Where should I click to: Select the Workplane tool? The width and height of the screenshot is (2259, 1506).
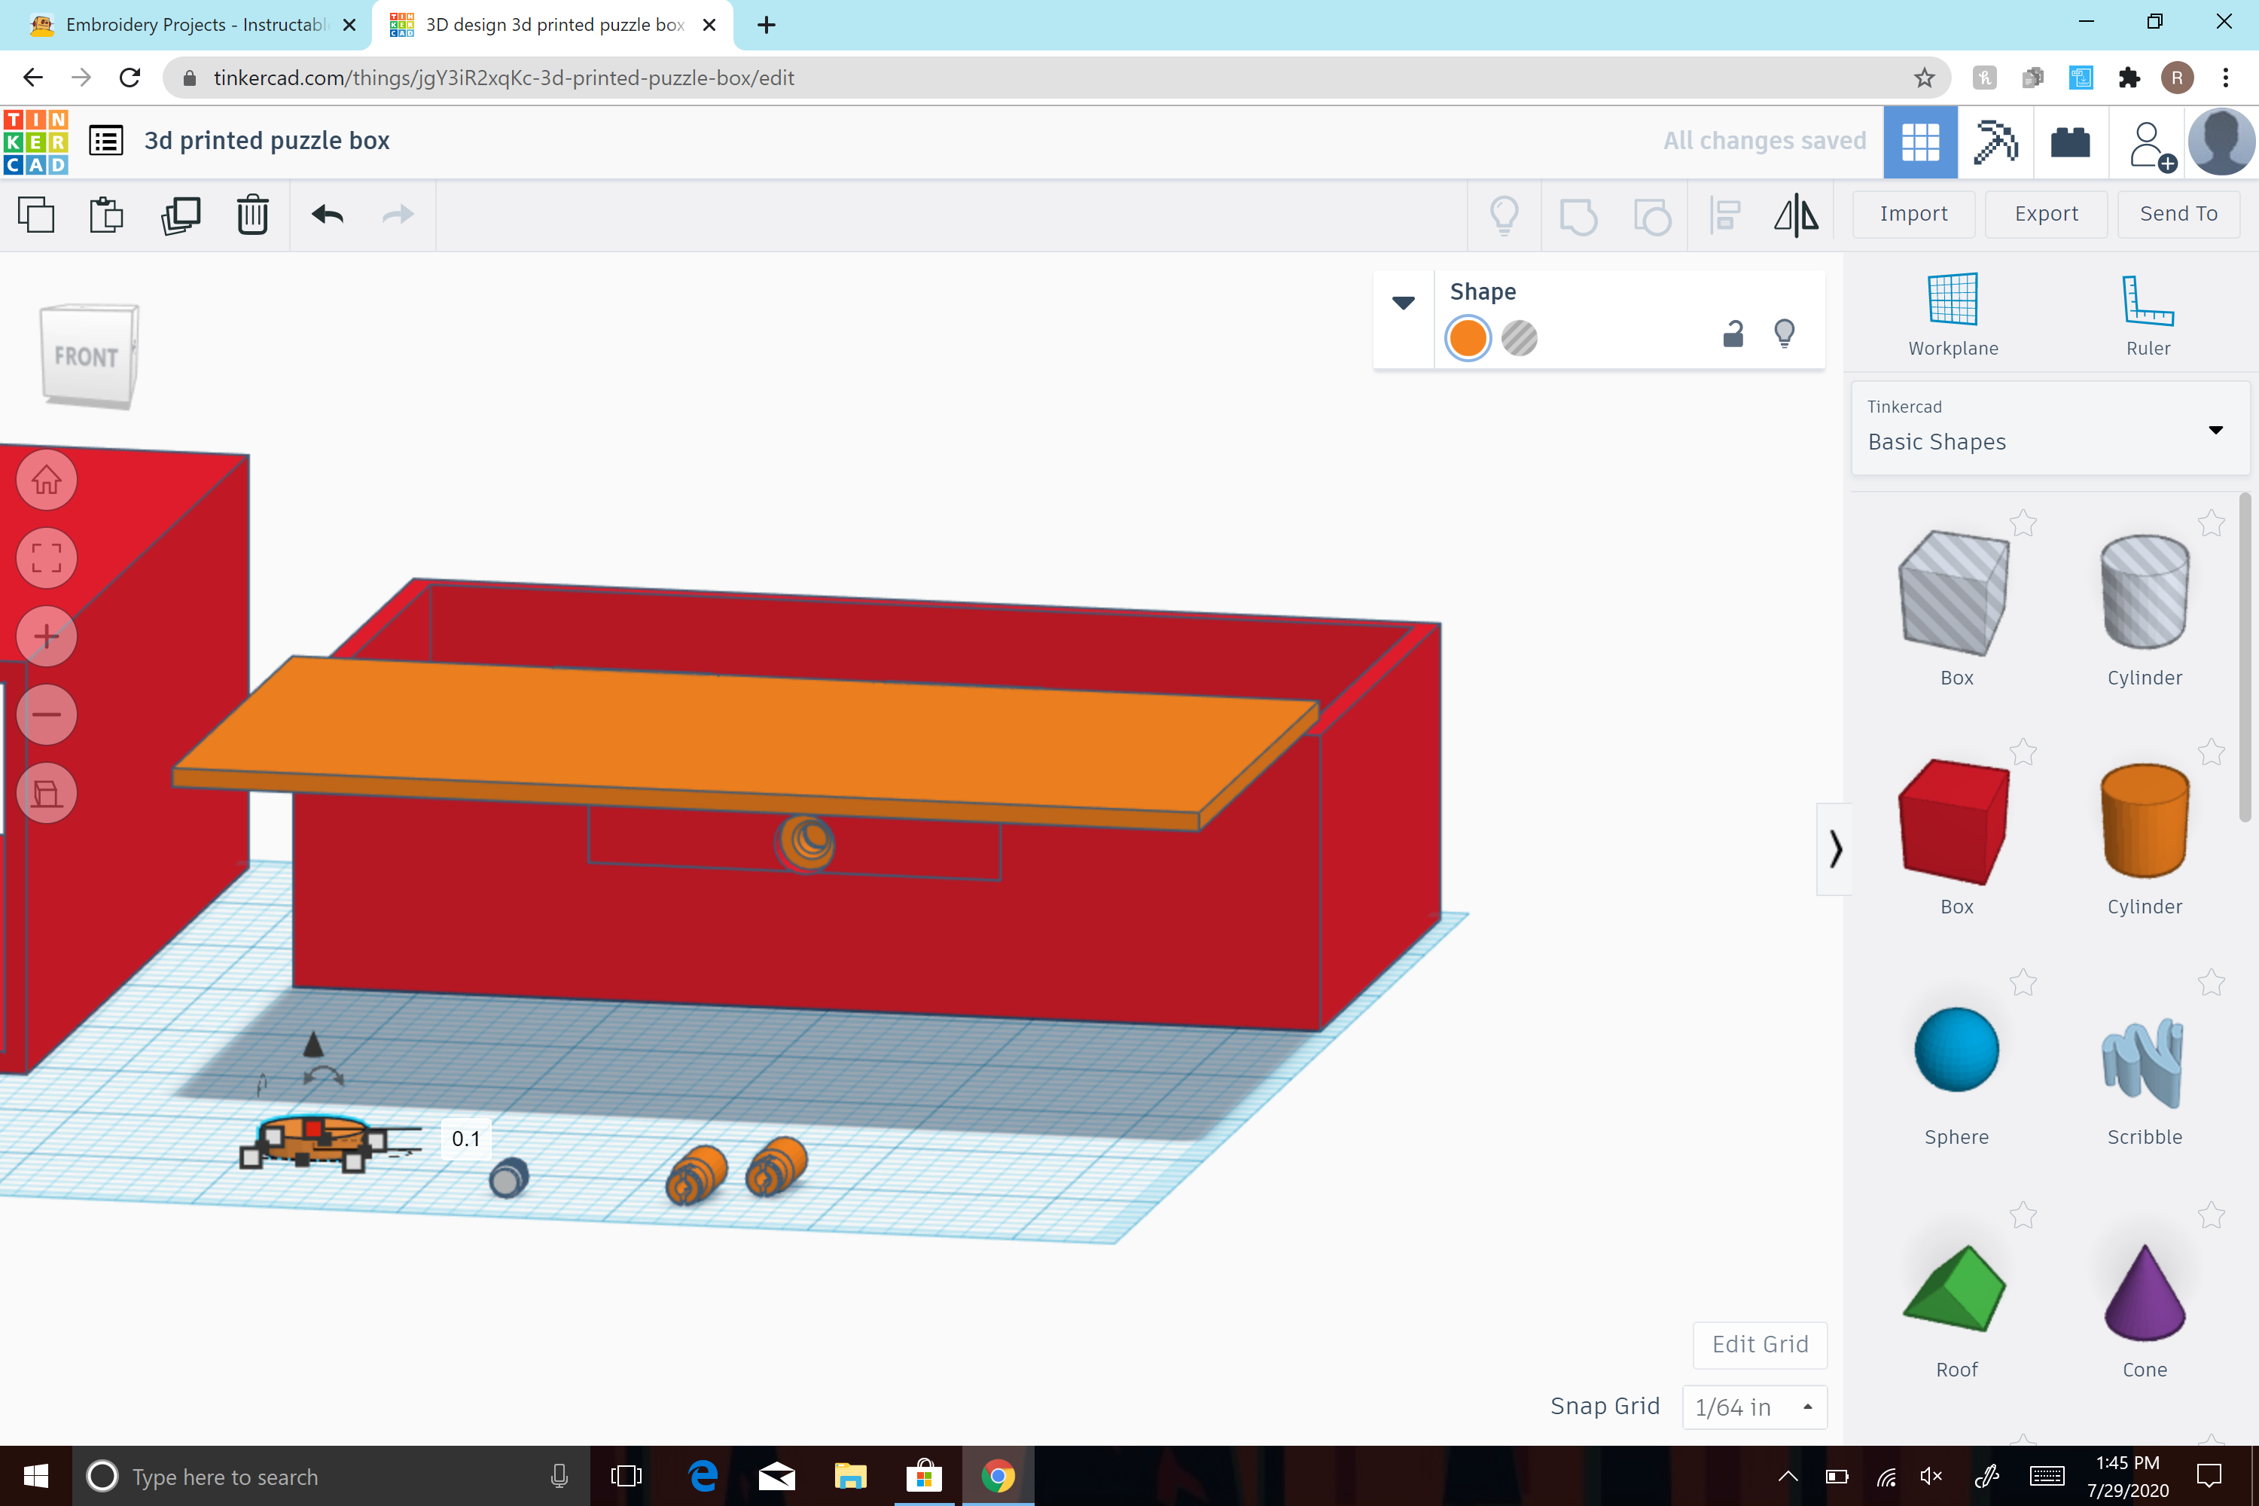1953,315
